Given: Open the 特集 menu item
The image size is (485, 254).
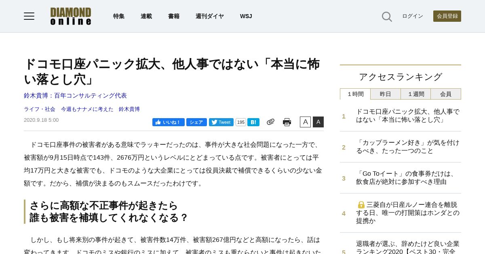Looking at the screenshot, I should (x=119, y=16).
